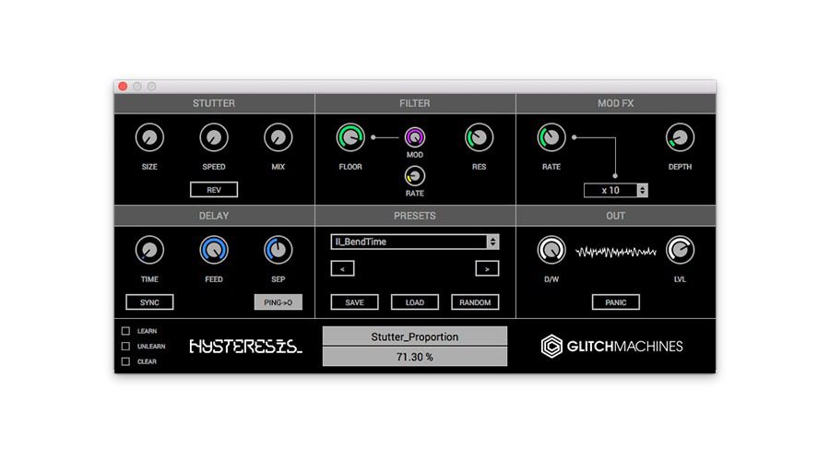Image resolution: width=830 pixels, height=461 pixels.
Task: Click the Mod FX DEPTH knob
Action: (x=680, y=137)
